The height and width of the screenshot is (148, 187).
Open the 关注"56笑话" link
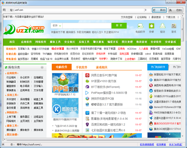tap(176, 145)
